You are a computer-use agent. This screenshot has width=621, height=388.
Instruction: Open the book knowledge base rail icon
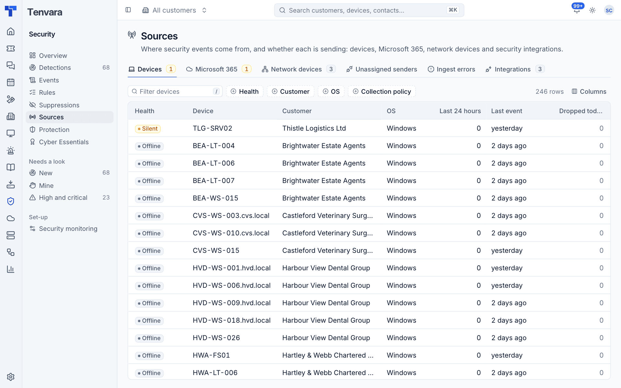11,167
